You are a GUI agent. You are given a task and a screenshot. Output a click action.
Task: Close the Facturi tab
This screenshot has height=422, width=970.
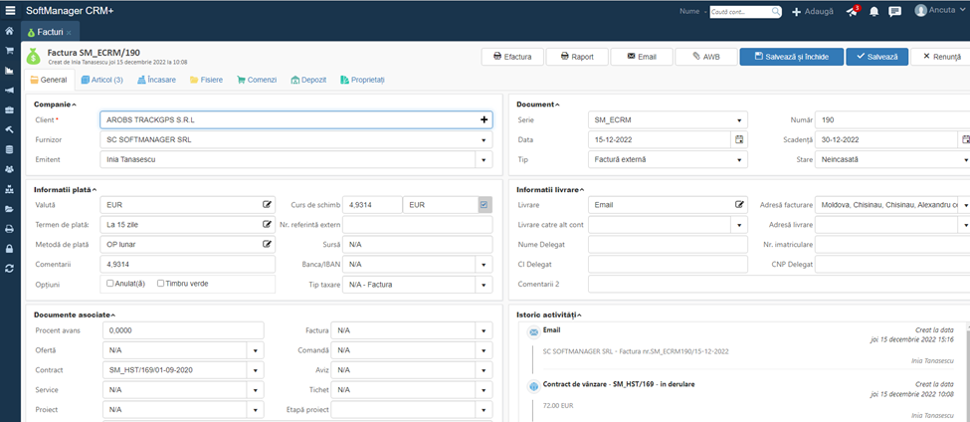[x=69, y=32]
